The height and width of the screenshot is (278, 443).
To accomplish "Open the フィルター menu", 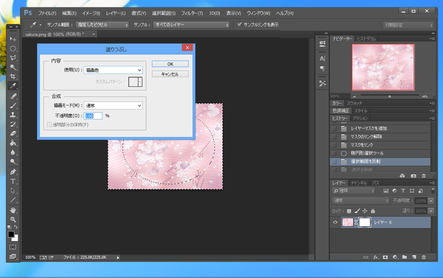I will tap(192, 13).
